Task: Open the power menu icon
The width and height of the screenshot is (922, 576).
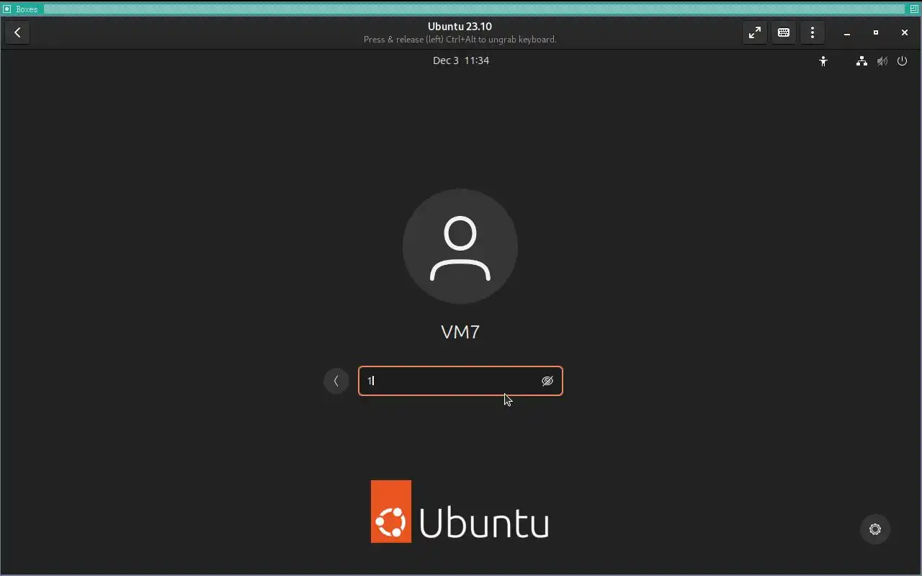Action: click(902, 61)
